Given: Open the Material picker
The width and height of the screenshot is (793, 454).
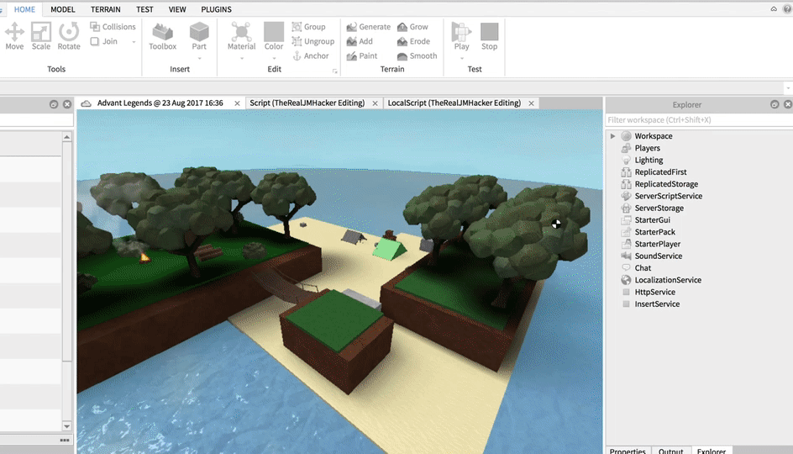Looking at the screenshot, I should (241, 36).
